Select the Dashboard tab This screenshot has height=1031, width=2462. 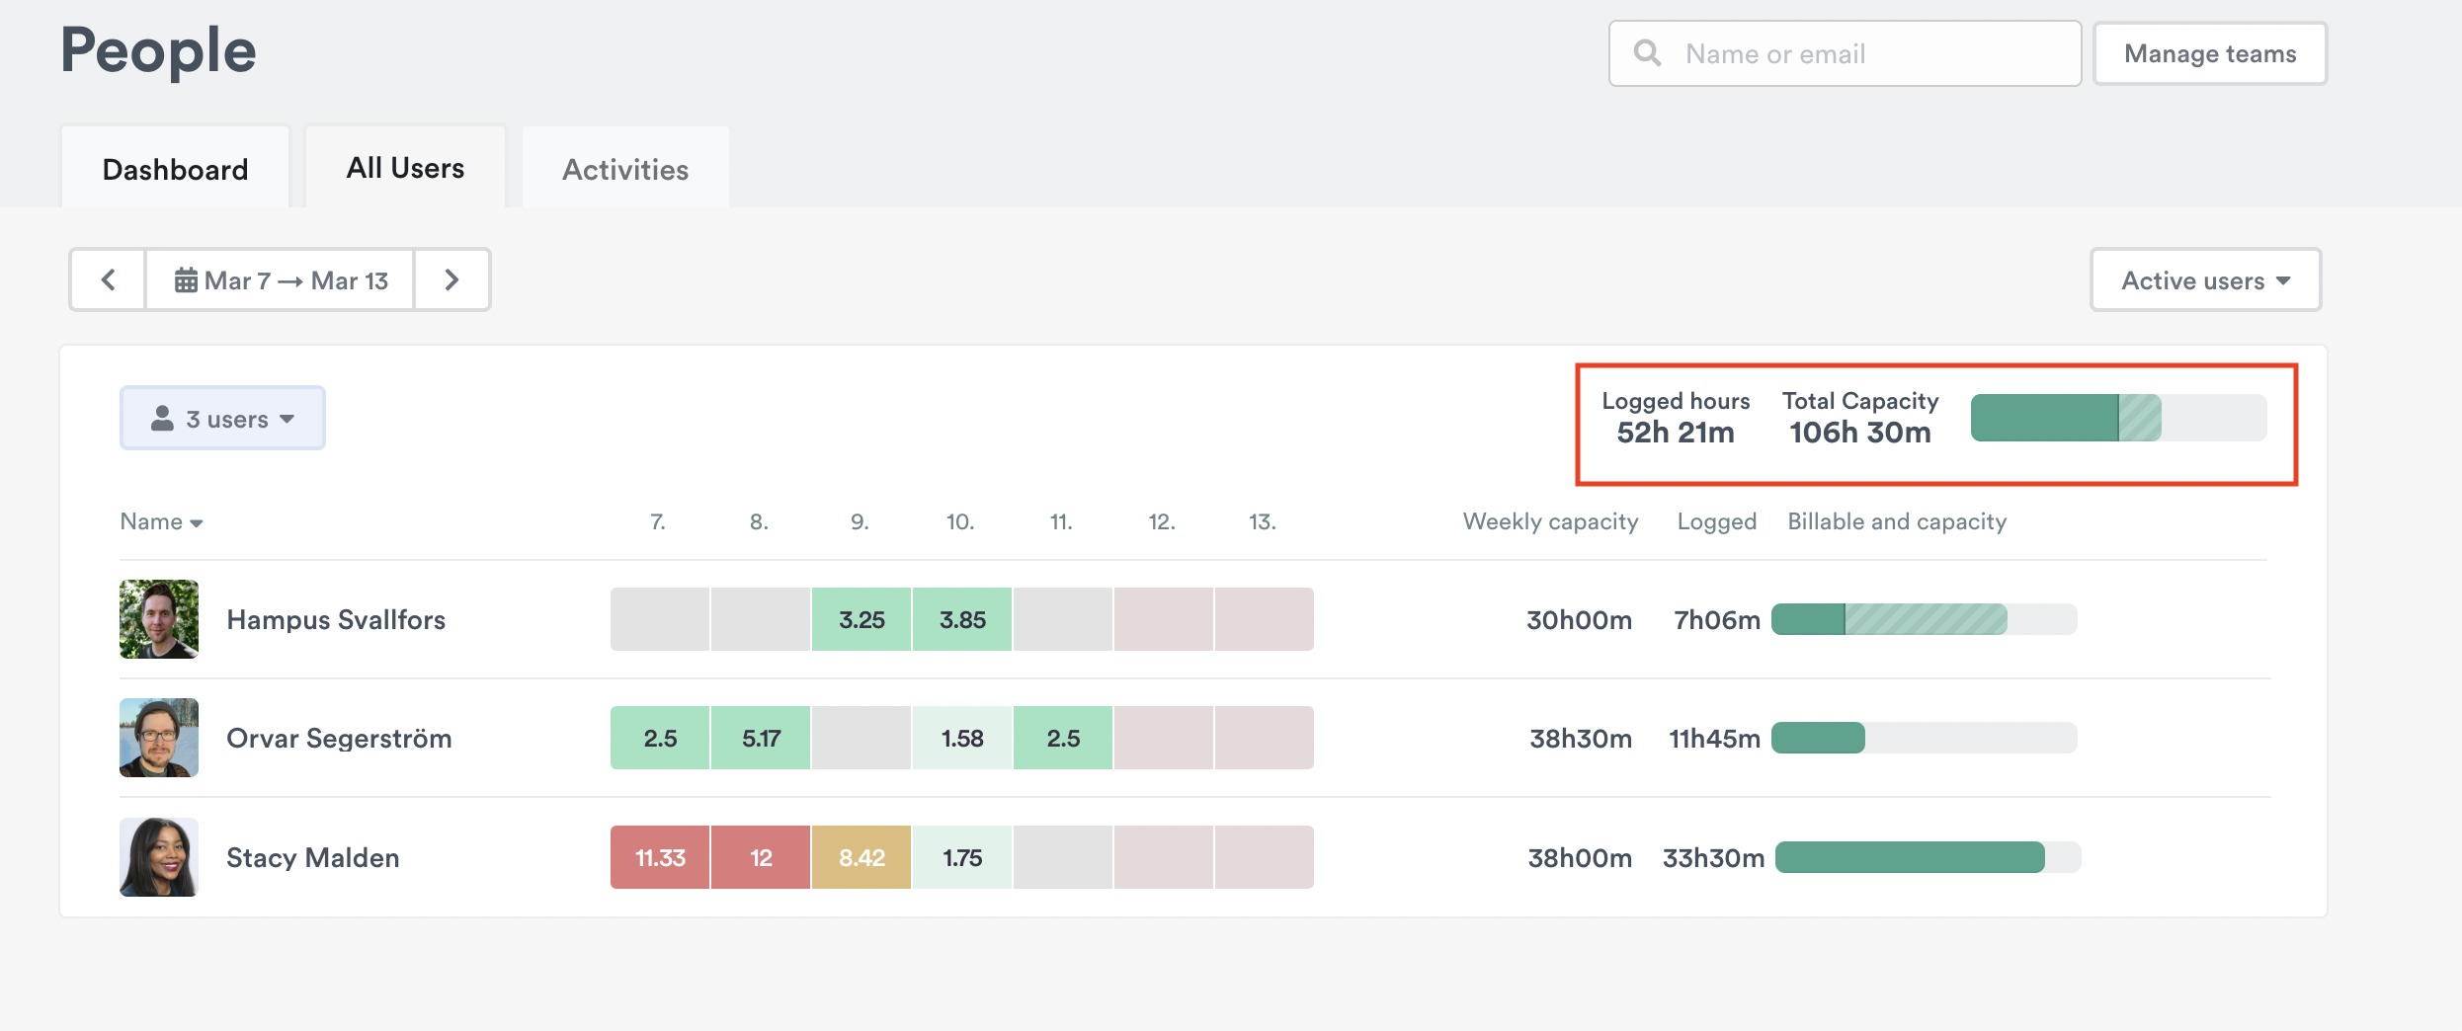(175, 169)
